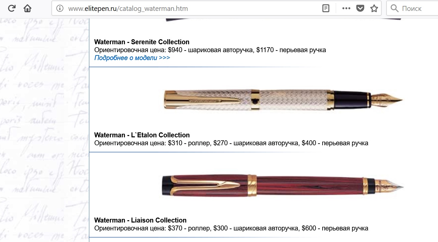Viewport: 438px width, 242px height.
Task: Click the search magnifier icon
Action: [x=394, y=8]
